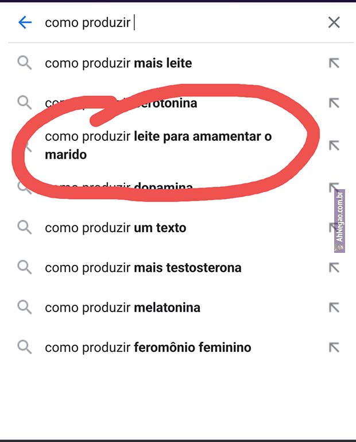The image size is (356, 442).
Task: Open 'leite para amamentar o marido' suggestion
Action: 158,145
